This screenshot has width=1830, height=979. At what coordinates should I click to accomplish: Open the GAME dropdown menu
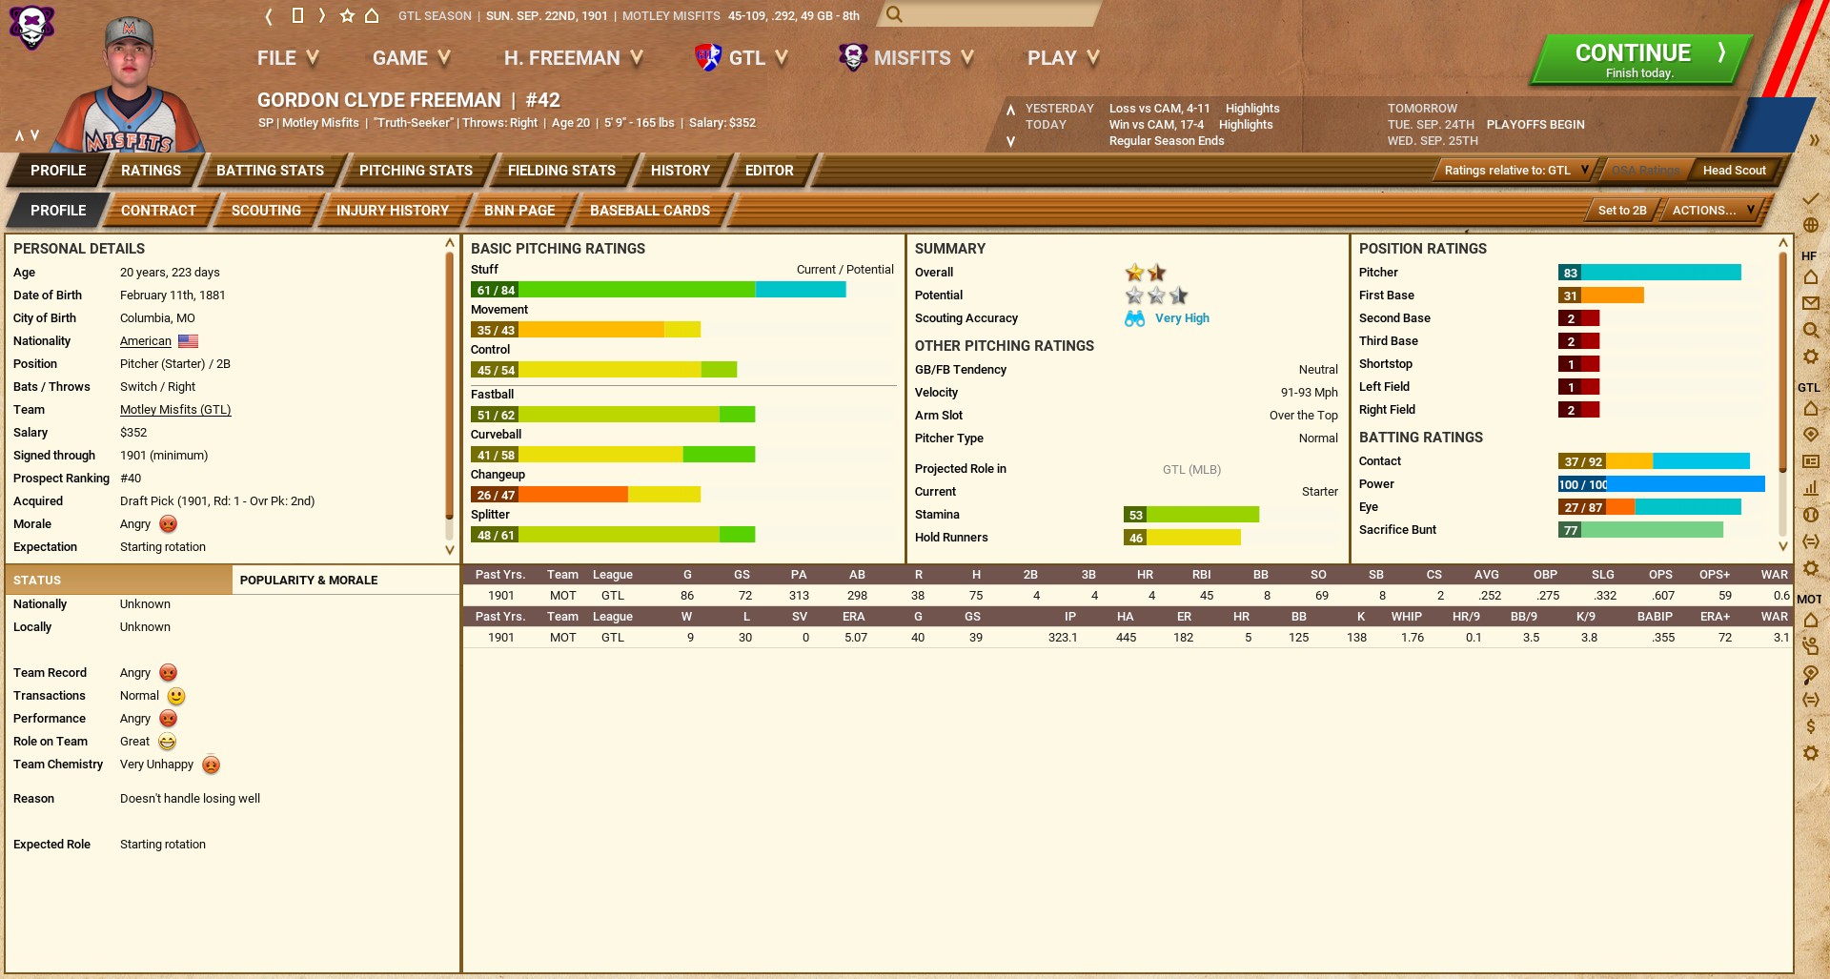tap(411, 58)
